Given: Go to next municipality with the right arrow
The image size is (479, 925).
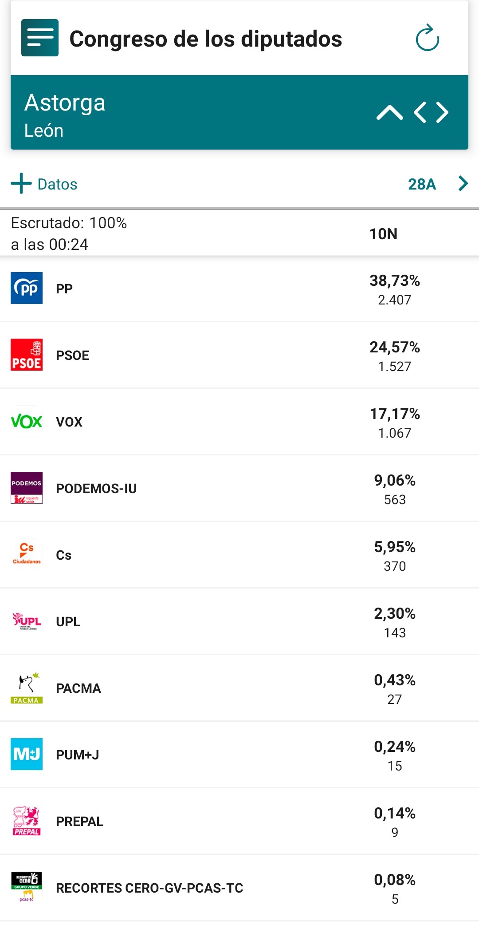Looking at the screenshot, I should (442, 112).
